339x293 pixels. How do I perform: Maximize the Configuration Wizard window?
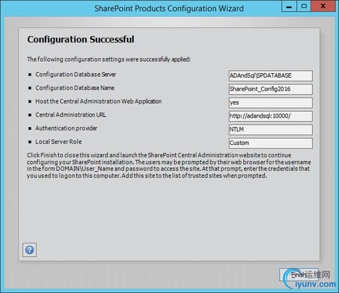pyautogui.click(x=304, y=6)
